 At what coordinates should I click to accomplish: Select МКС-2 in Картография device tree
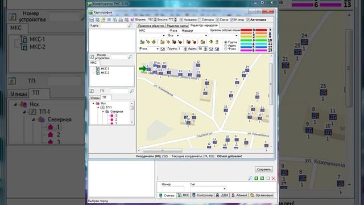[105, 73]
